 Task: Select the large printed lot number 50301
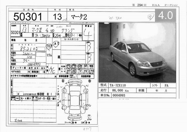click(28, 17)
